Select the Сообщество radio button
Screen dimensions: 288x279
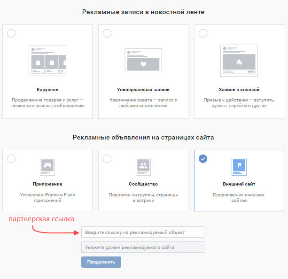(x=107, y=158)
